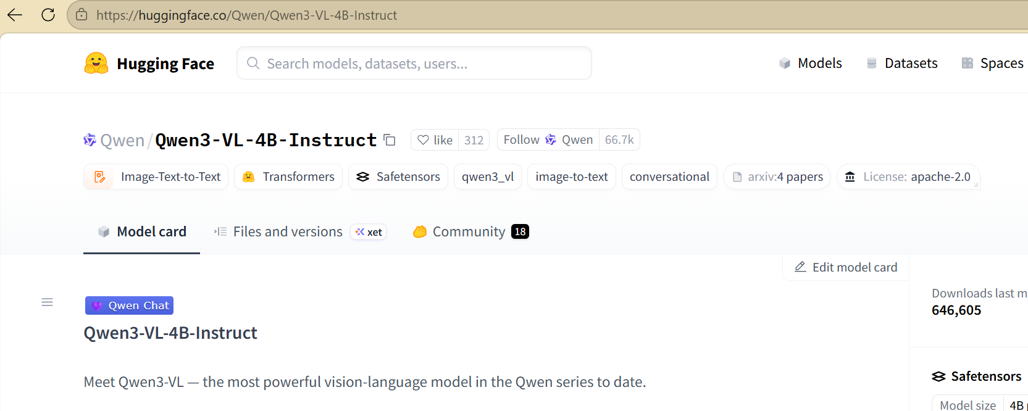Focus the Search models, datasets, users field
The width and height of the screenshot is (1028, 411).
point(414,63)
